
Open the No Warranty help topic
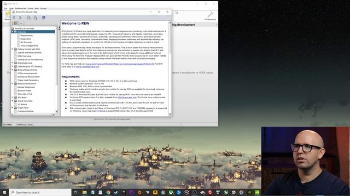pos(26,42)
